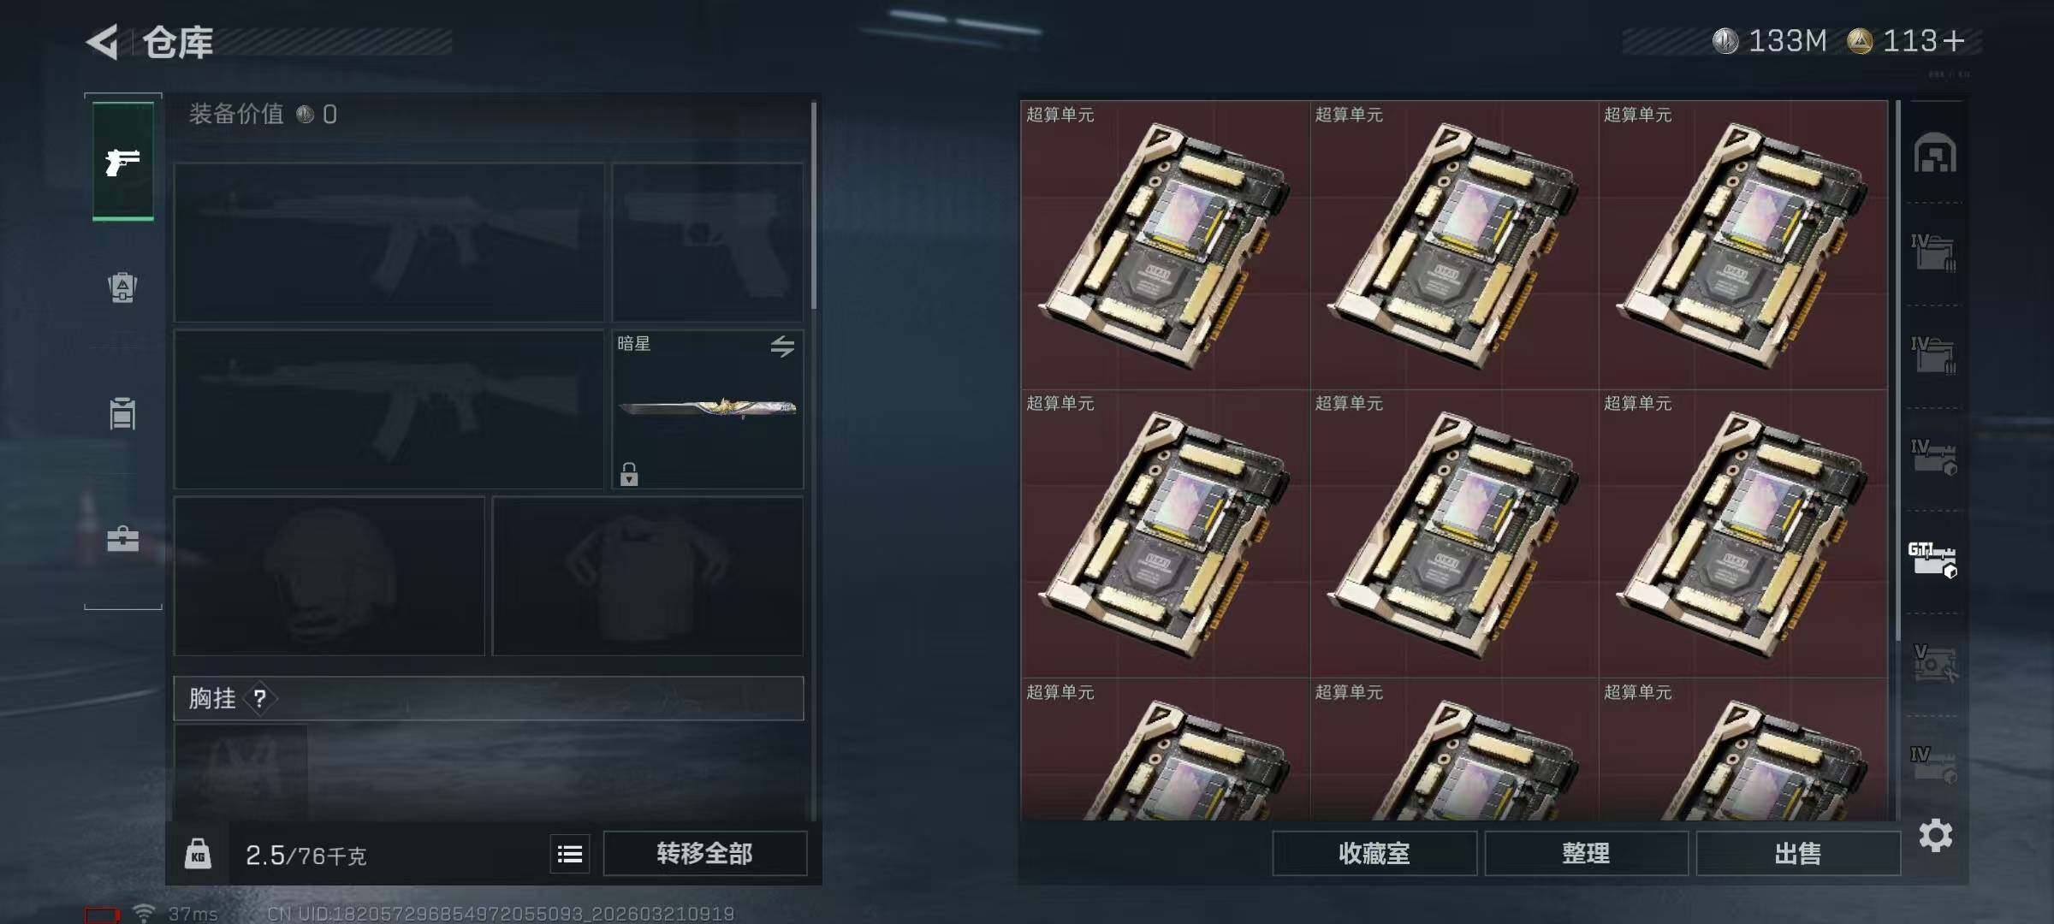Click the swap arrows on 暗星 knife slot

pyautogui.click(x=782, y=346)
